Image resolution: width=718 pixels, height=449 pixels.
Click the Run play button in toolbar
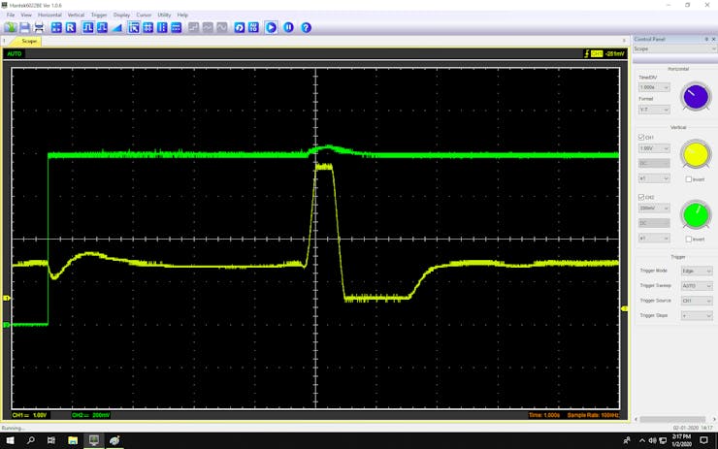[271, 28]
